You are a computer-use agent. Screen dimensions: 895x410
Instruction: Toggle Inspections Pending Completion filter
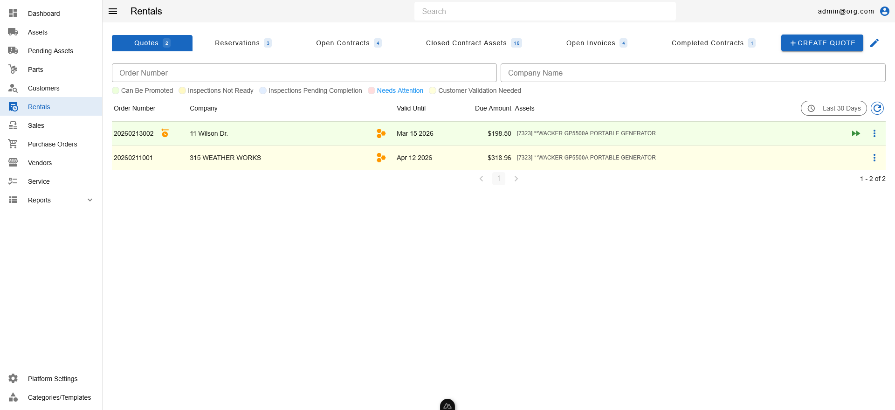pyautogui.click(x=310, y=90)
